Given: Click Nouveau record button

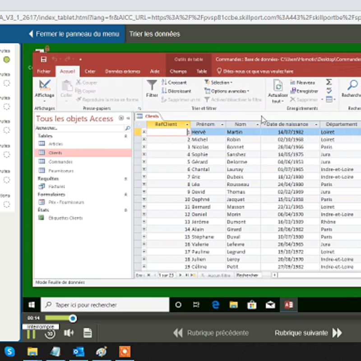Looking at the screenshot, I should click(302, 82).
